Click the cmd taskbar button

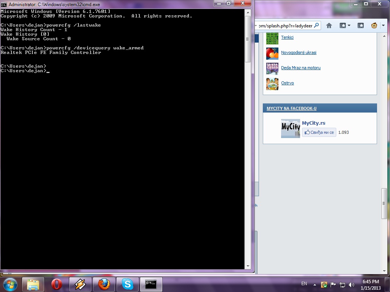click(x=151, y=284)
